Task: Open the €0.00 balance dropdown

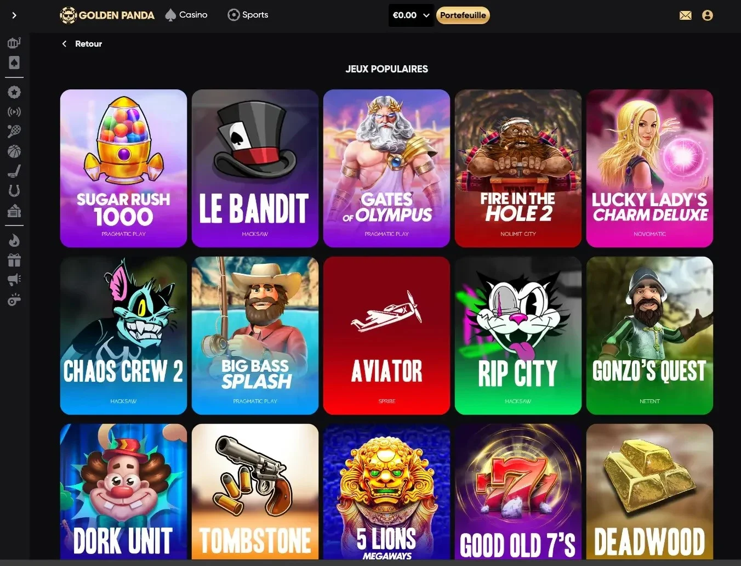Action: pos(411,15)
